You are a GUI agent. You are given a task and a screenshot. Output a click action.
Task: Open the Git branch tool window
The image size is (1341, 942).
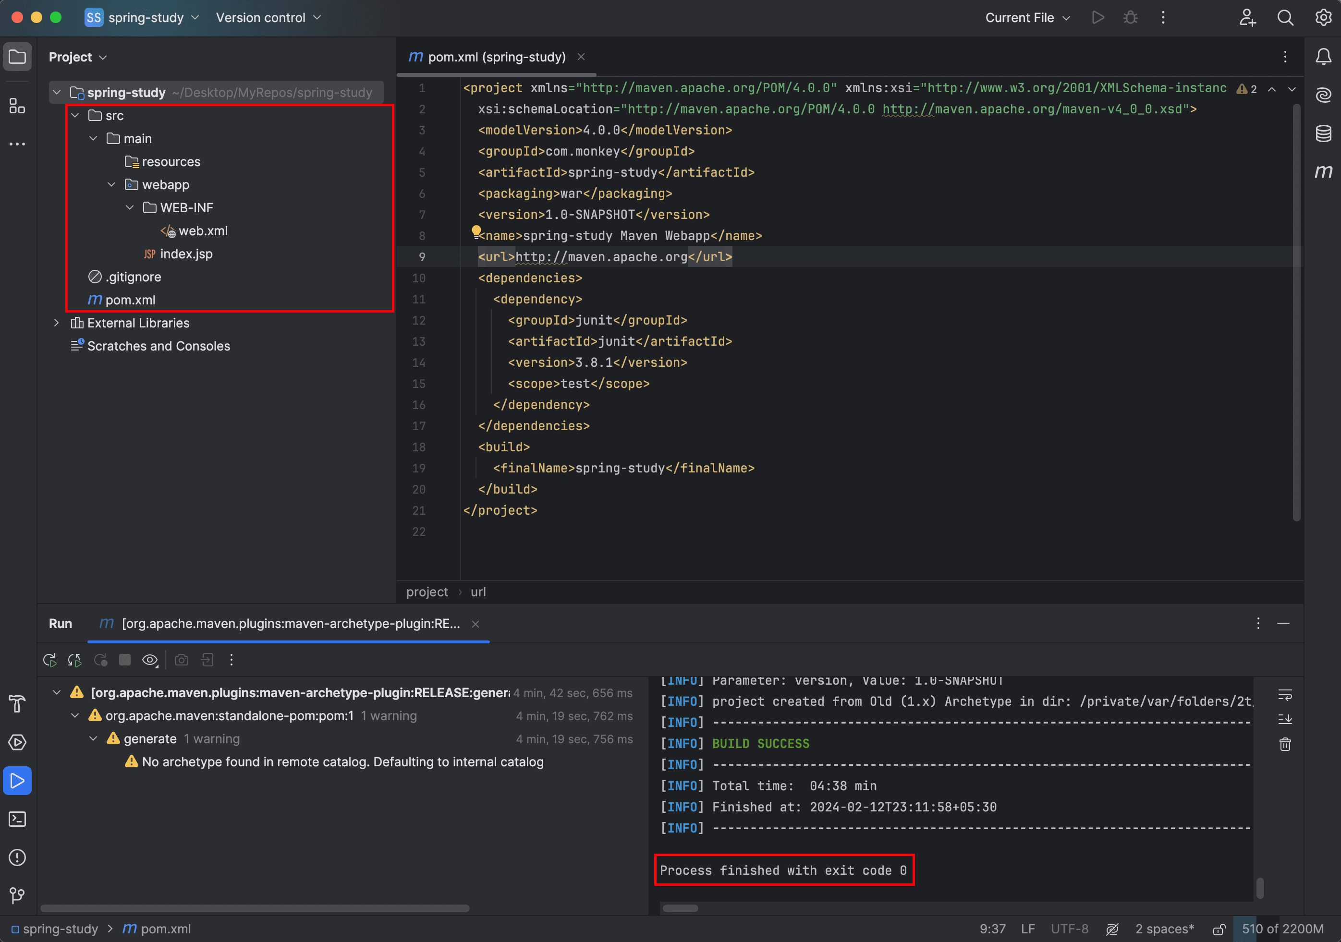coord(17,895)
